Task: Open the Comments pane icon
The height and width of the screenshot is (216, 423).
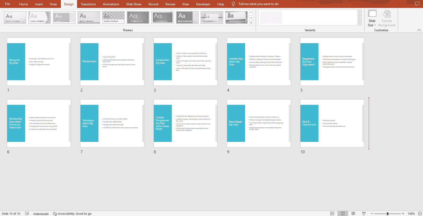Action: [417, 4]
